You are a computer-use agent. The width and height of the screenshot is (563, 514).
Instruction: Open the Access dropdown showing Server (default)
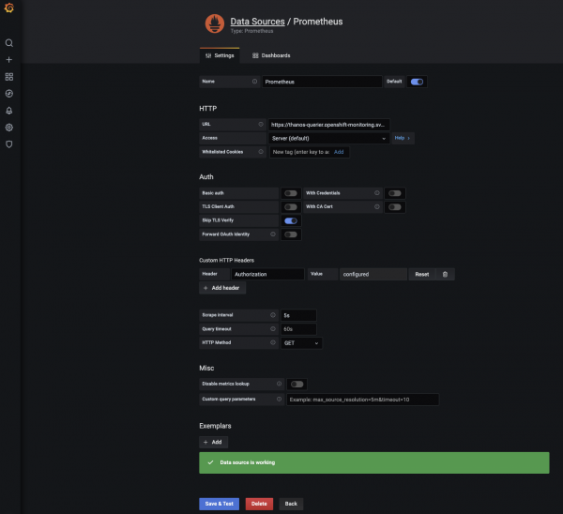(327, 138)
